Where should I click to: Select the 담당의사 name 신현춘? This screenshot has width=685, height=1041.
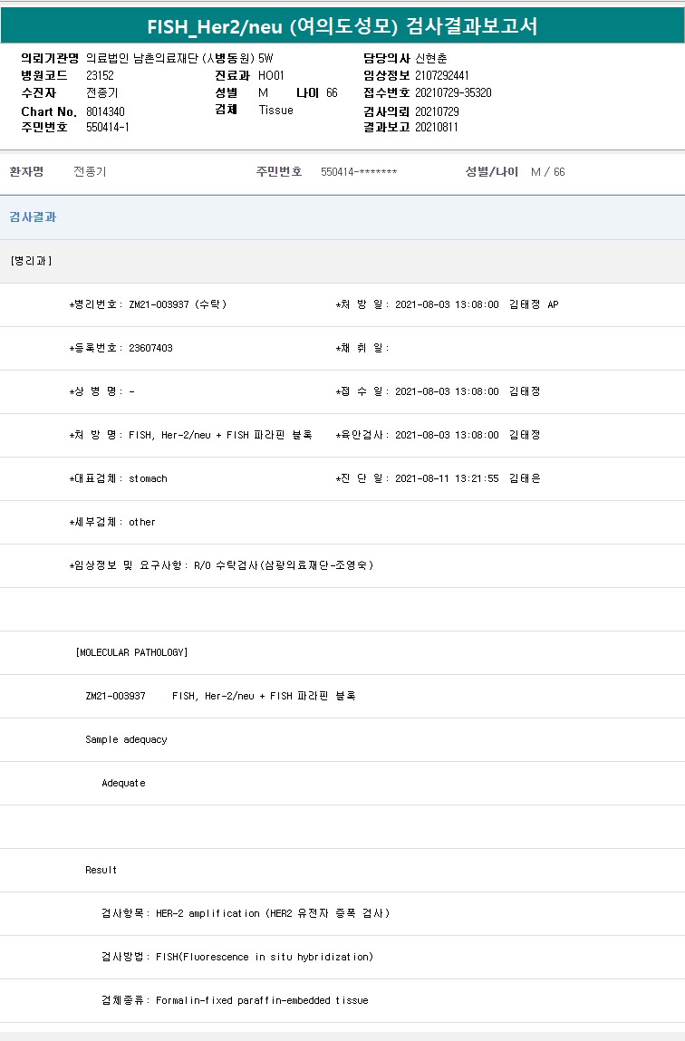(431, 58)
